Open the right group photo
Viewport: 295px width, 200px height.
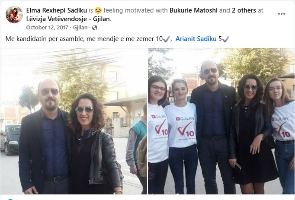click(x=221, y=121)
